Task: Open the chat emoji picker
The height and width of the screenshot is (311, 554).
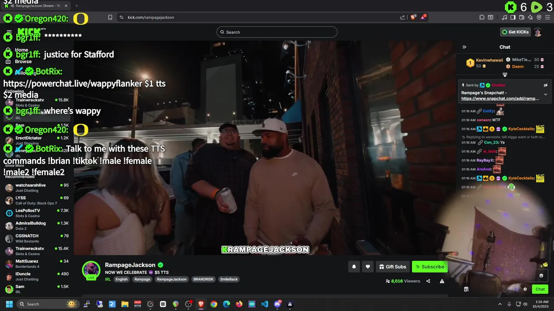Action: (x=541, y=276)
